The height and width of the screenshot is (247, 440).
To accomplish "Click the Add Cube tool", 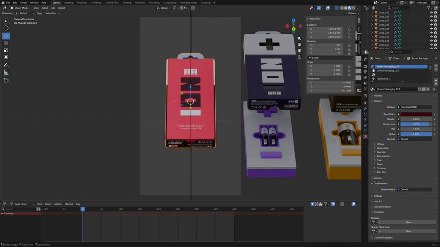I will click(x=6, y=80).
